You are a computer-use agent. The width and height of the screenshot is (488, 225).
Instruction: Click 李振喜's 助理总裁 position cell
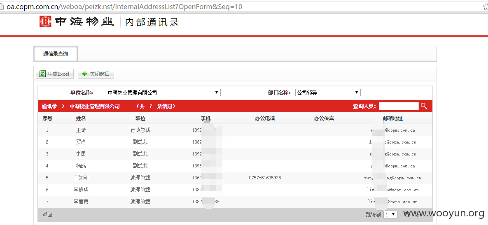tap(140, 202)
